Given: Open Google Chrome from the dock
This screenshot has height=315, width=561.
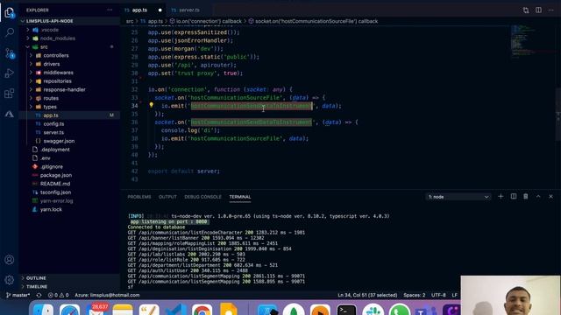Looking at the screenshot, I should coord(202,310).
